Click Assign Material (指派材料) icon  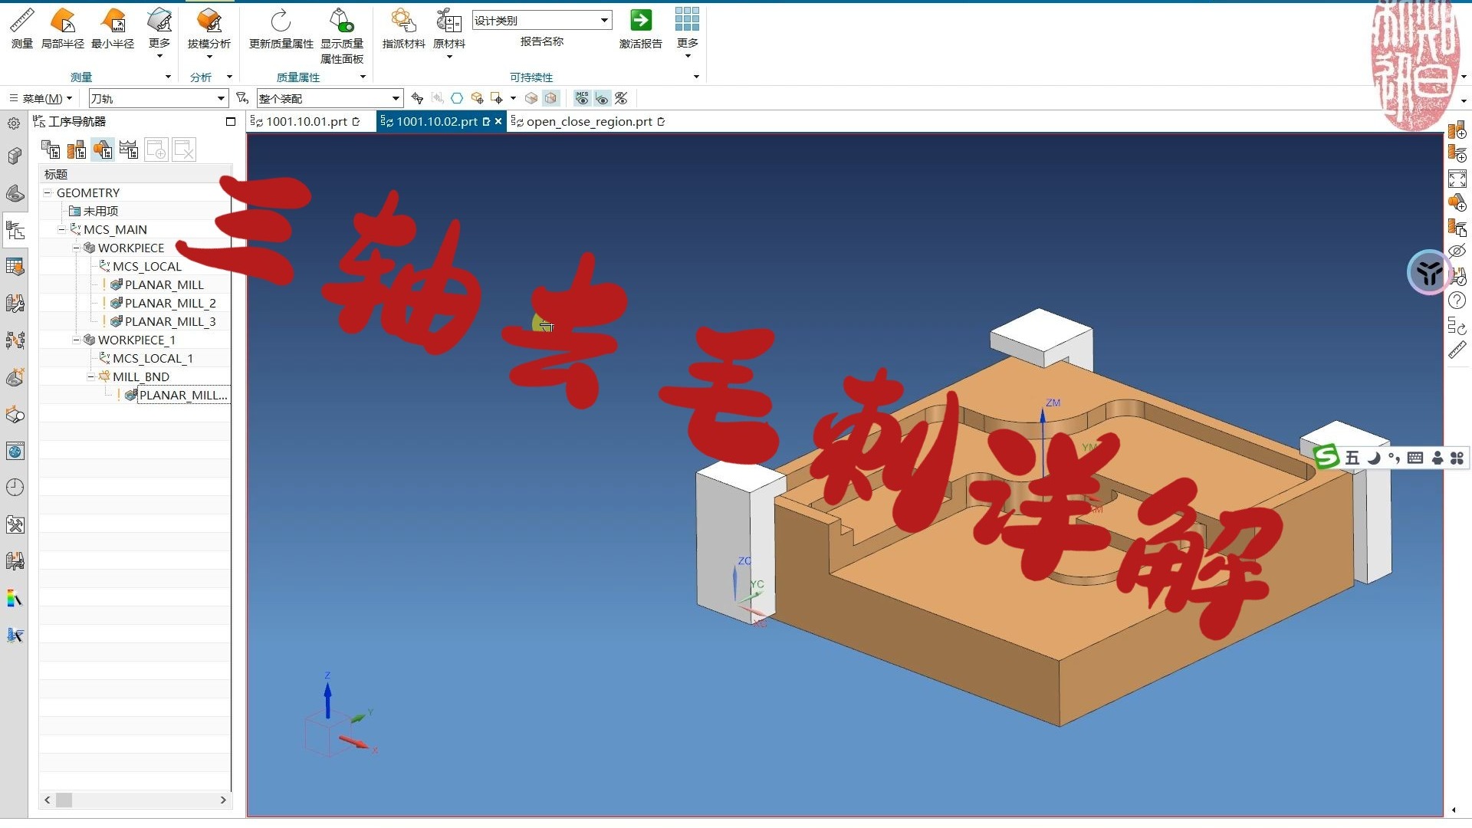click(x=403, y=21)
